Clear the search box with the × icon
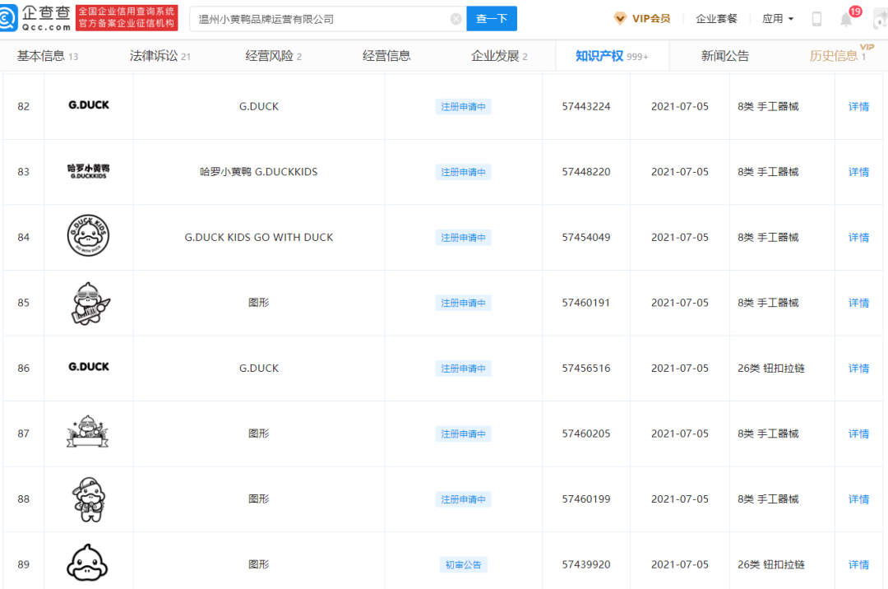888x589 pixels. click(456, 18)
